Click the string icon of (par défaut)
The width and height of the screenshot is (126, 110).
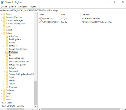pos(41,18)
